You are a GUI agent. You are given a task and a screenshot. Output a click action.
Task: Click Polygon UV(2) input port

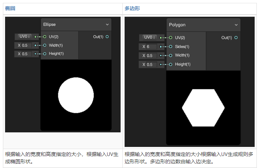pos(171,38)
